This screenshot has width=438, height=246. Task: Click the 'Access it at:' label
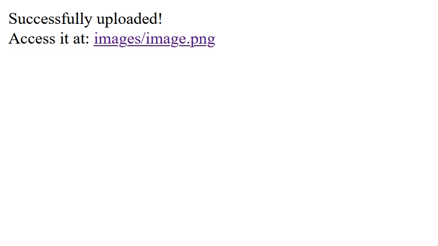49,38
